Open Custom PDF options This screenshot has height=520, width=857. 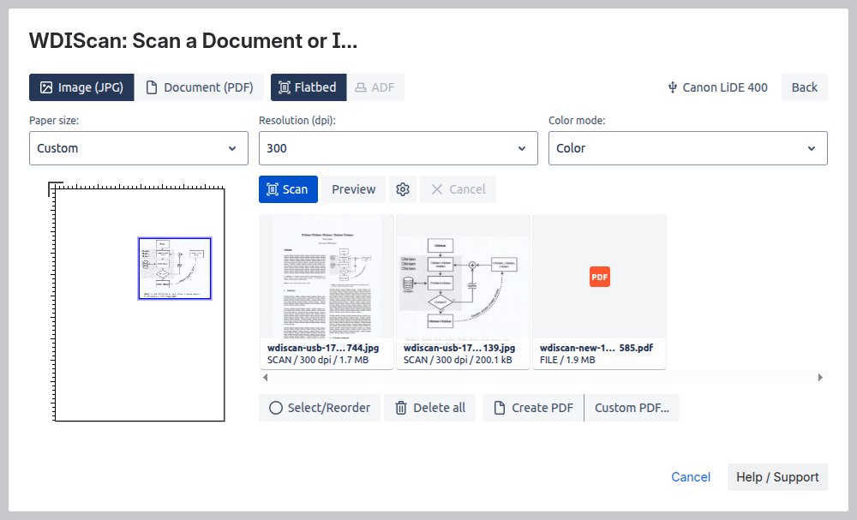pyautogui.click(x=632, y=408)
